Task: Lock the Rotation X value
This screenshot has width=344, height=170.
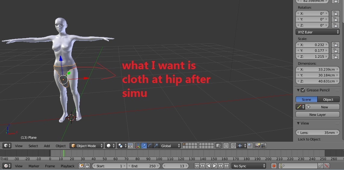Action: [x=336, y=13]
